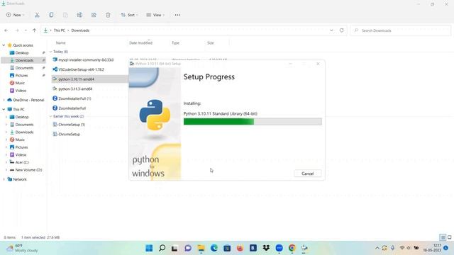Viewport: 454px width, 255px height.
Task: Open Documents under Quick access
Action: click(x=22, y=68)
